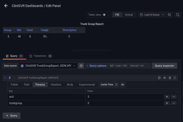Collapse query B row
Image resolution: width=183 pixels, height=122 pixels.
click(x=5, y=78)
